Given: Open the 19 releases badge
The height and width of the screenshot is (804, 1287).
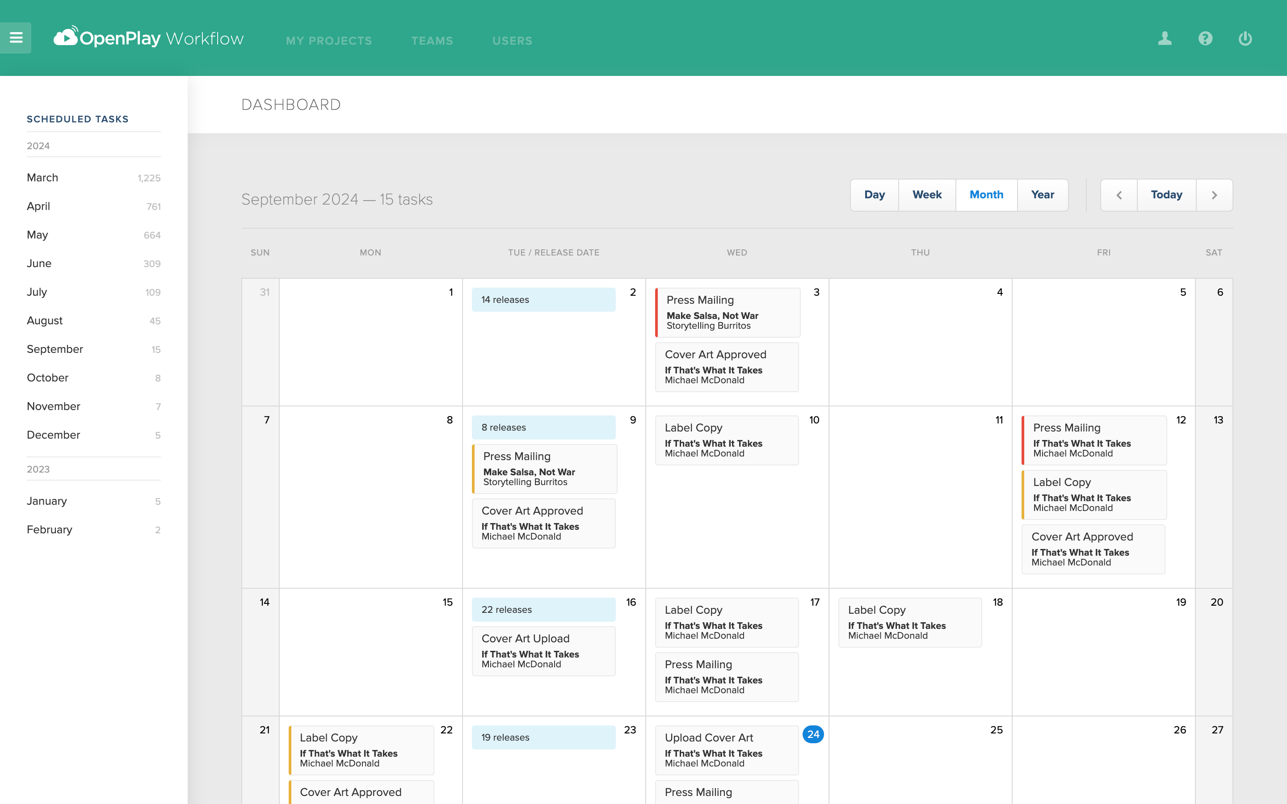Looking at the screenshot, I should coord(543,737).
